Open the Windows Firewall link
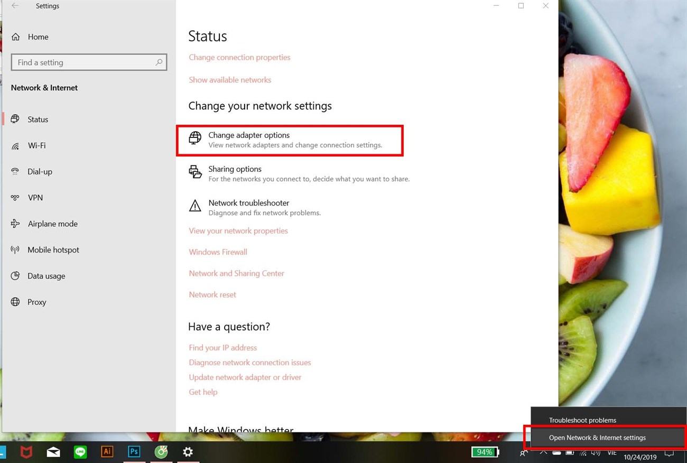The width and height of the screenshot is (687, 463). click(218, 252)
